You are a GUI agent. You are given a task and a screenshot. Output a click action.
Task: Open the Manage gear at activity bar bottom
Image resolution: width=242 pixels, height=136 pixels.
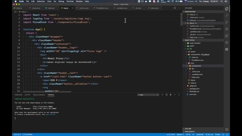(226, 129)
